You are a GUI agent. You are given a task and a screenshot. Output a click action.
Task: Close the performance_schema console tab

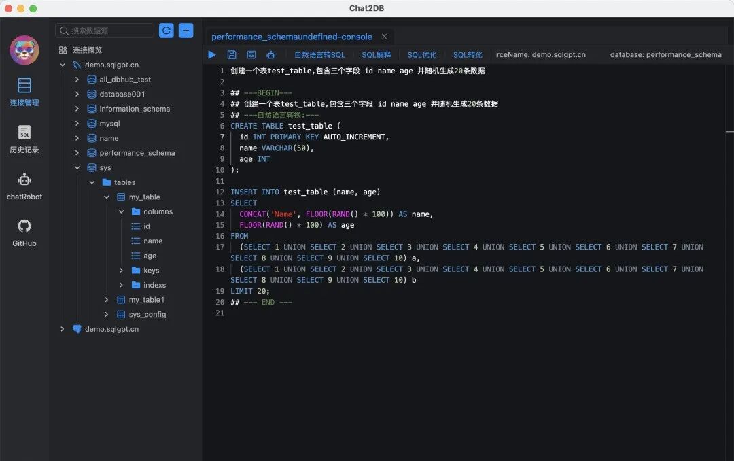tap(384, 37)
